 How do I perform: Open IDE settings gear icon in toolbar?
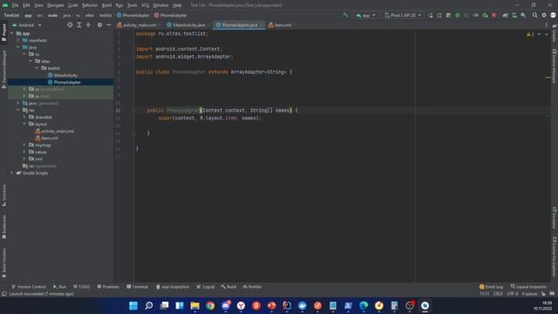pos(544,16)
